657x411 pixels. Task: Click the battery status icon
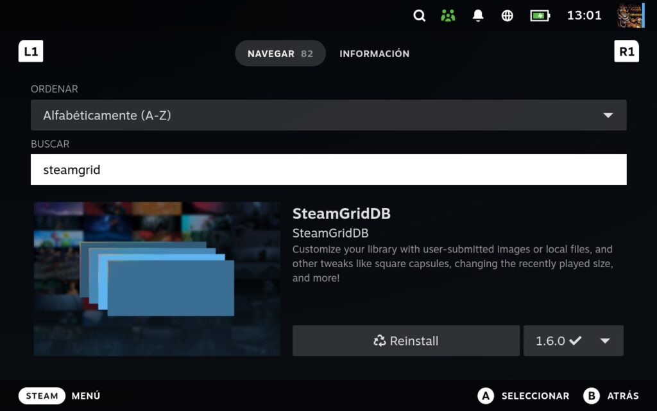pyautogui.click(x=540, y=16)
